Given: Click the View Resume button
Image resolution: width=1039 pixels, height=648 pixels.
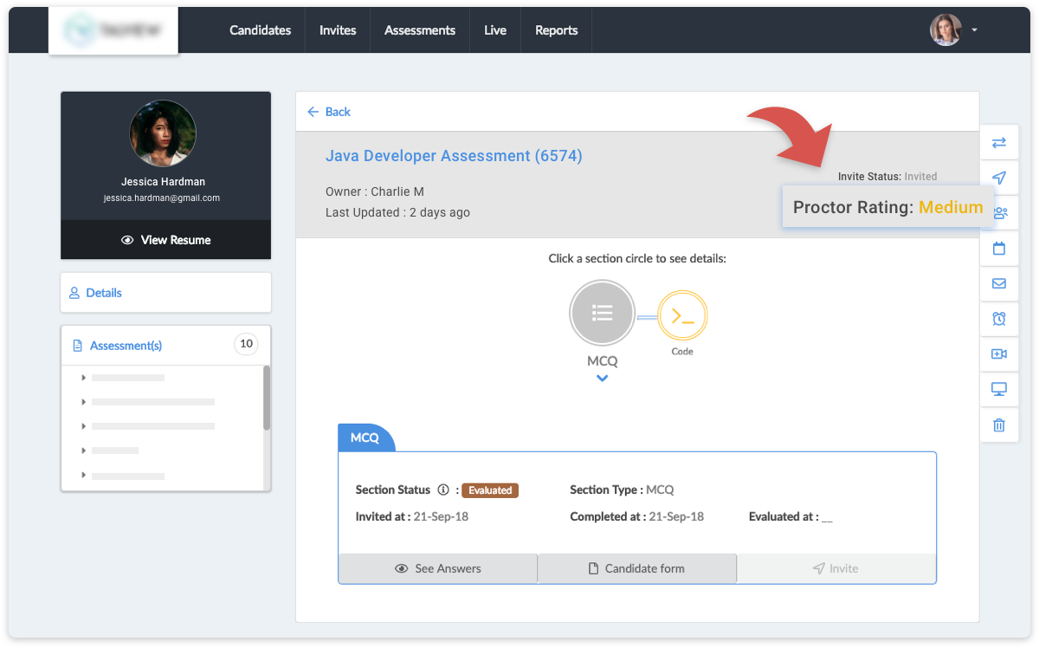Looking at the screenshot, I should 165,240.
